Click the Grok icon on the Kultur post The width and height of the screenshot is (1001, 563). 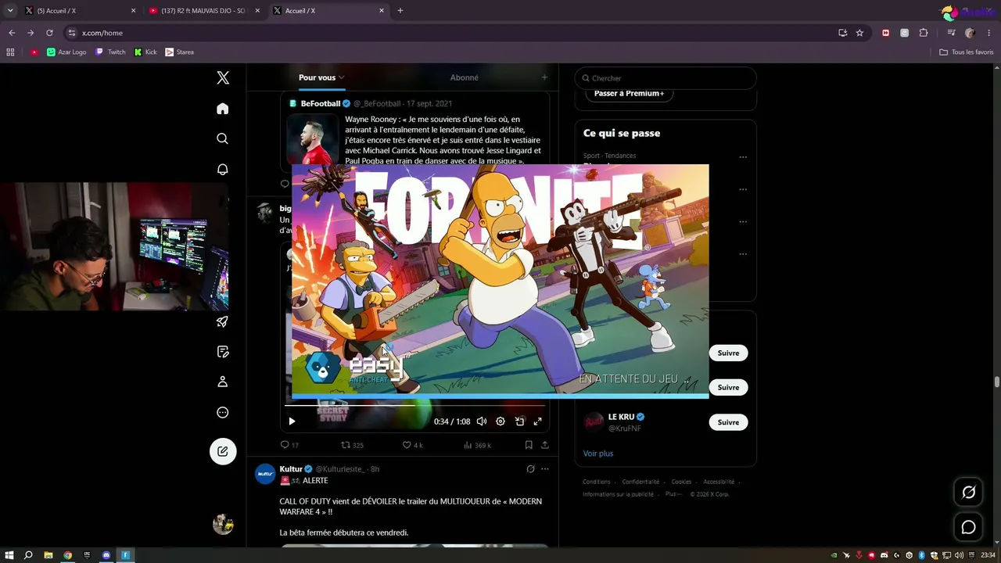click(x=530, y=469)
